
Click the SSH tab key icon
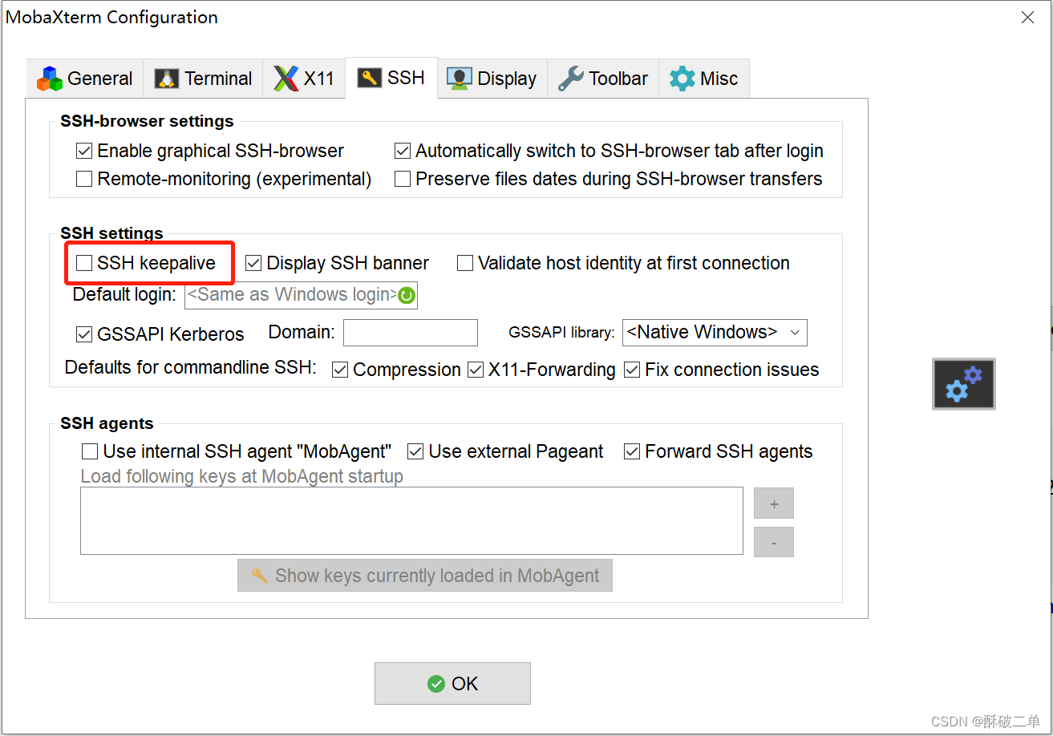pos(369,78)
